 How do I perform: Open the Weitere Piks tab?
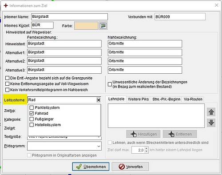[x=138, y=99]
